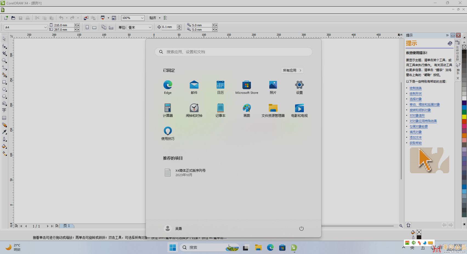Viewport: 467px width, 254px height.
Task: Click the power button in Start menu
Action: [301, 228]
